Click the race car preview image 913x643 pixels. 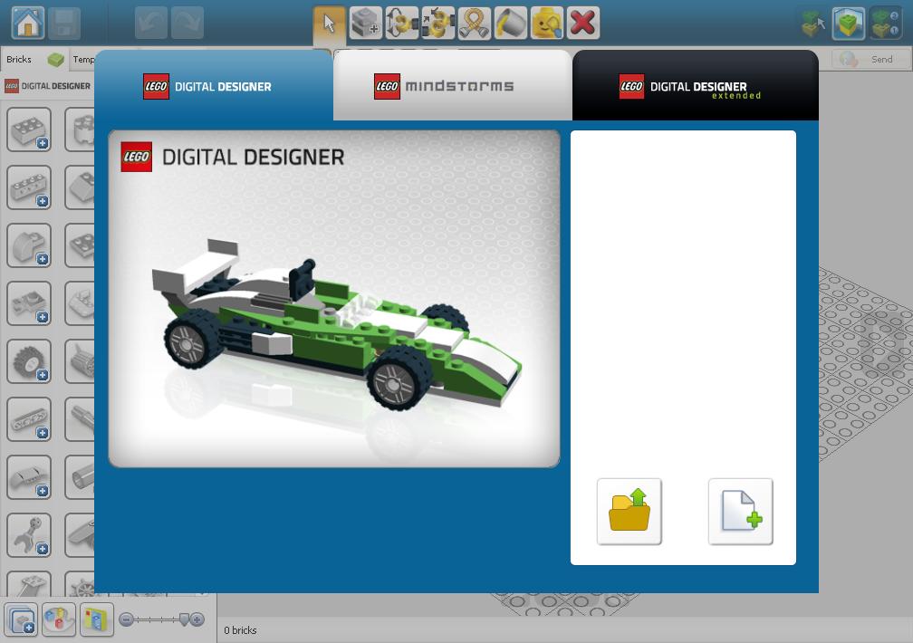coord(334,299)
